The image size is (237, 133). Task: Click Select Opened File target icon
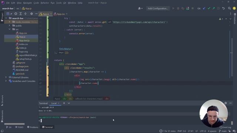tap(16, 14)
